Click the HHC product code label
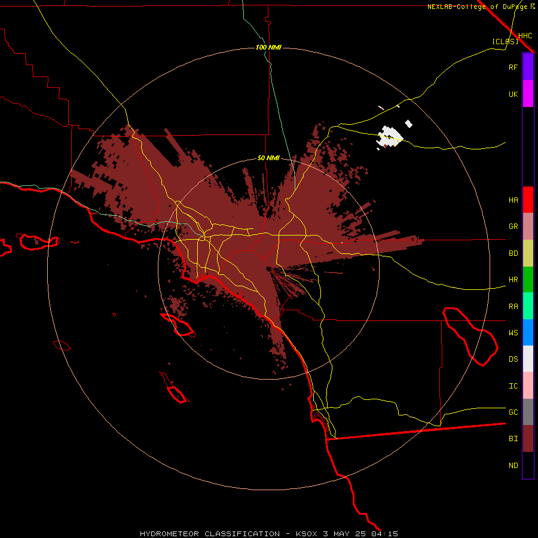Viewport: 538px width, 538px height. point(525,36)
